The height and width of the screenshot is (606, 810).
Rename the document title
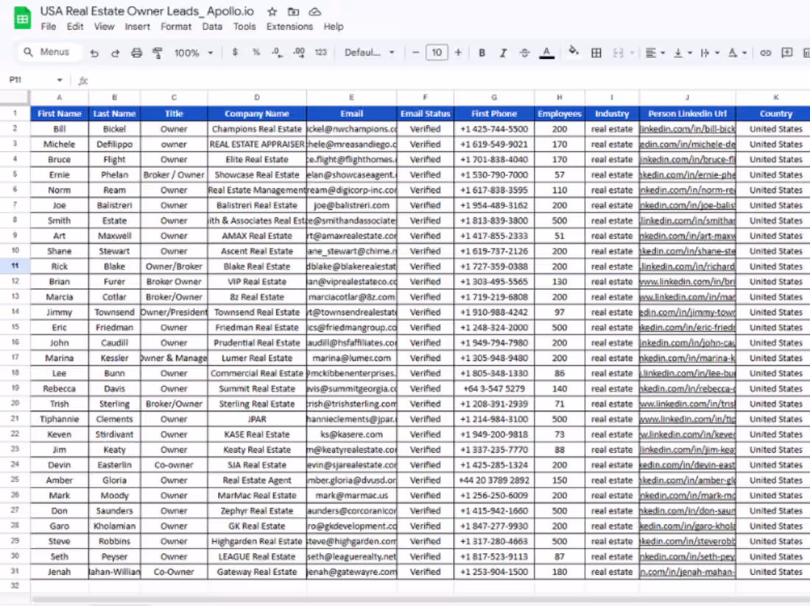tap(147, 11)
